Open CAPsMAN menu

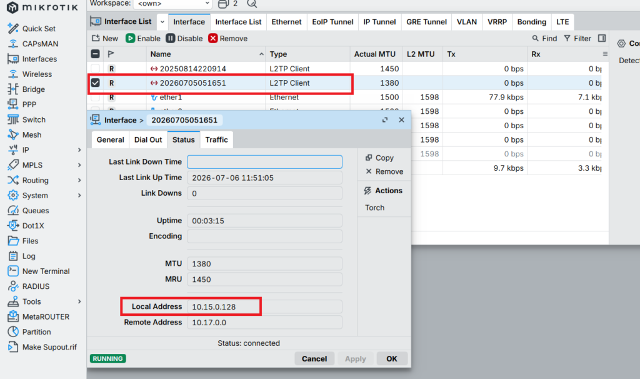pyautogui.click(x=33, y=44)
